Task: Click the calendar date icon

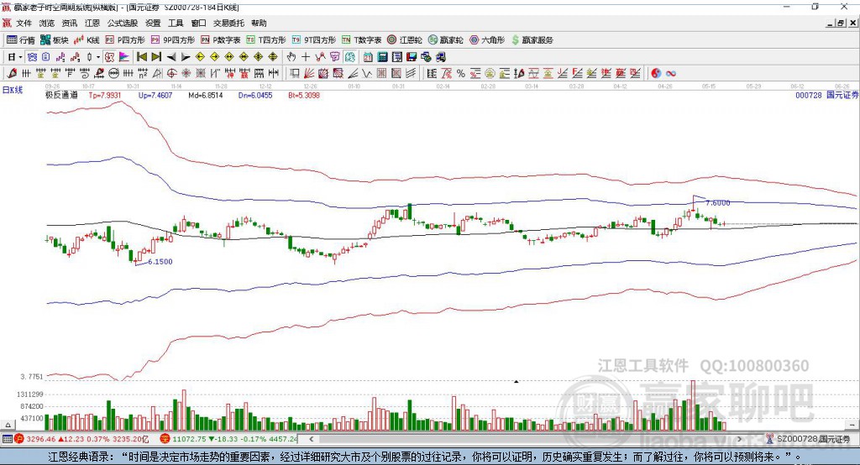Action: [368, 57]
